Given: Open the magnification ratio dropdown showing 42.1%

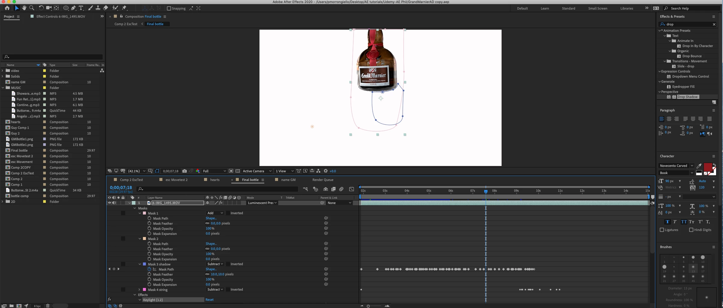Looking at the screenshot, I should tap(137, 171).
